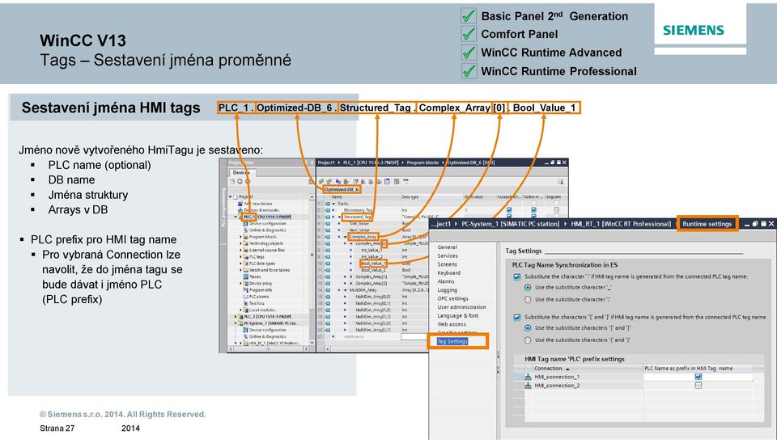
Task: Toggle Visible in HMI checkbox for Elementary_Tag
Action: click(x=533, y=210)
